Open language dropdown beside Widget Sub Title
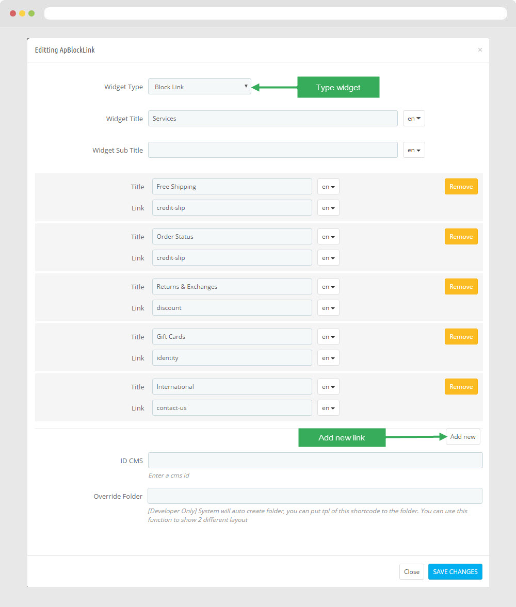This screenshot has height=607, width=516. [x=414, y=150]
